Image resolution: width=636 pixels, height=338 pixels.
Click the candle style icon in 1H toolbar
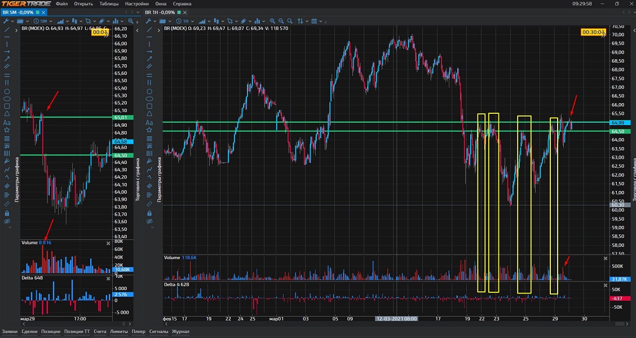pyautogui.click(x=216, y=21)
